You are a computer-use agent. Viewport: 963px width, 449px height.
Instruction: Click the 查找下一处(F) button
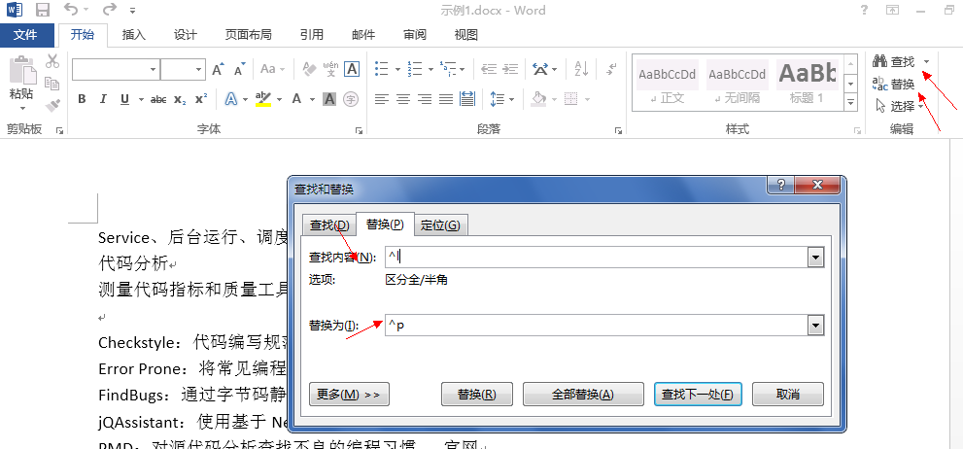[698, 395]
